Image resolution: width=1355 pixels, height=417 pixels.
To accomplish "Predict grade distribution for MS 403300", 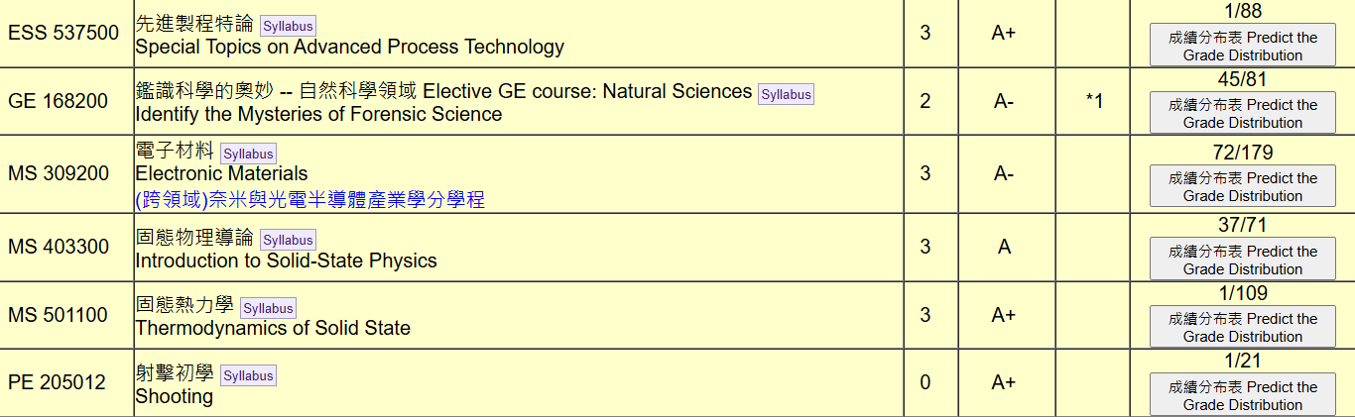I will click(x=1242, y=261).
